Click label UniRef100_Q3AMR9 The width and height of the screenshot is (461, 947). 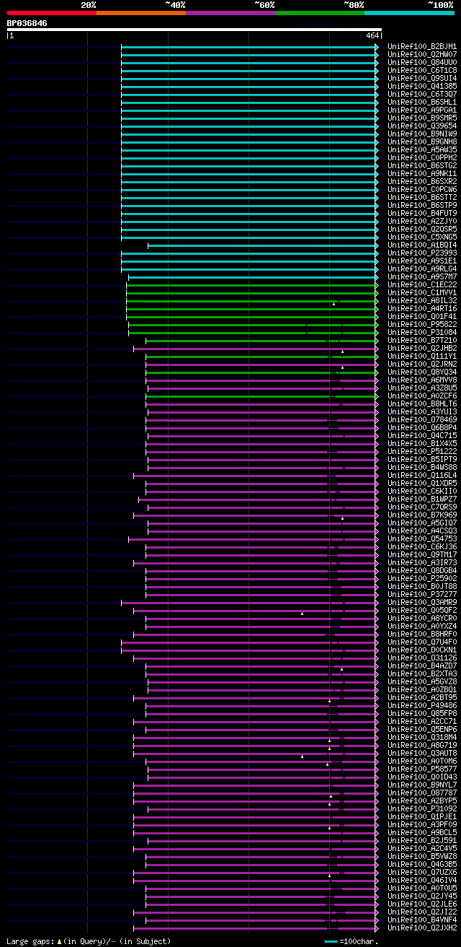coord(422,602)
